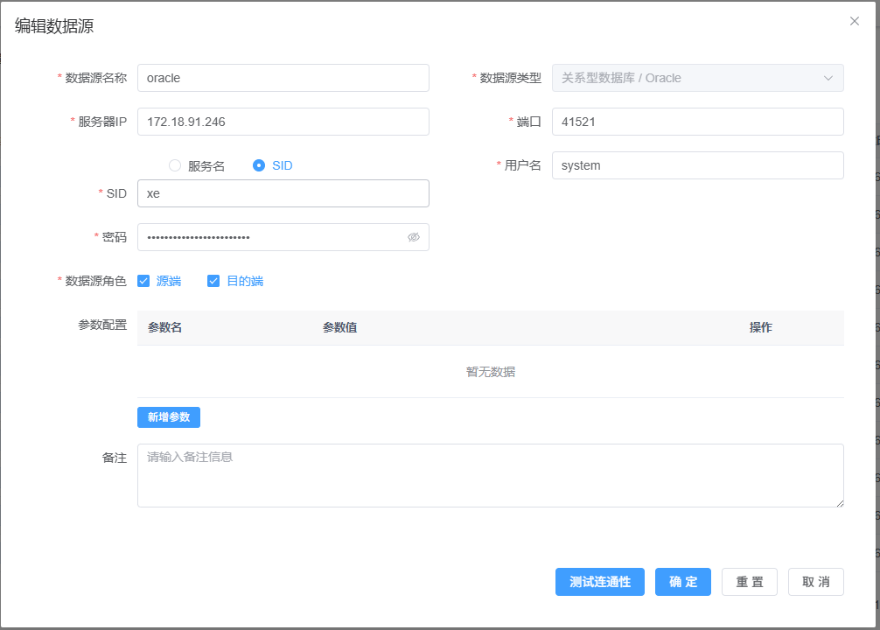Click the 编辑数据源 dialog title
The width and height of the screenshot is (880, 630).
(54, 26)
